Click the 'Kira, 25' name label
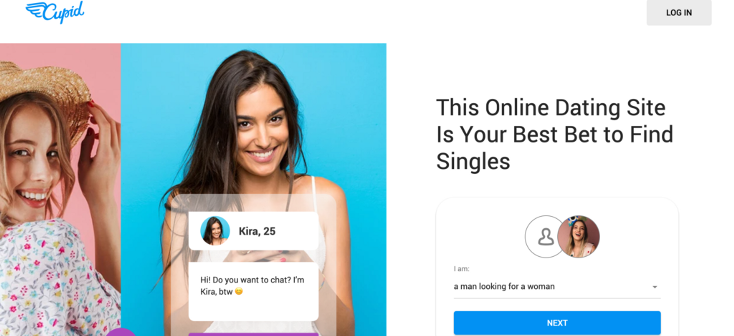 pyautogui.click(x=257, y=231)
